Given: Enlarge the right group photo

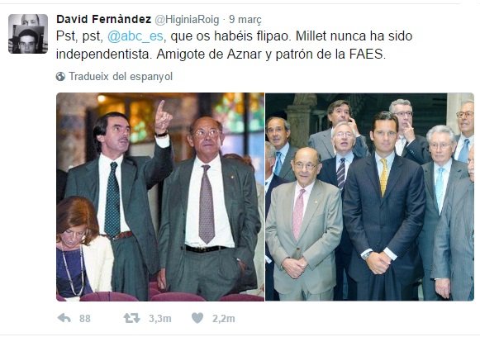Looking at the screenshot, I should (x=370, y=197).
